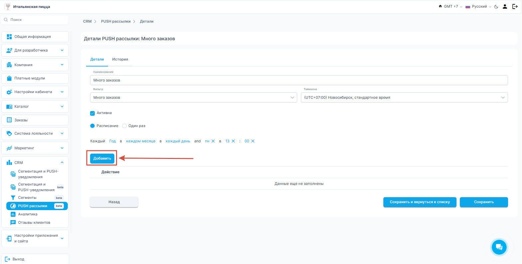Uncheck the Активна checkbox
The image size is (522, 264).
pyautogui.click(x=92, y=113)
